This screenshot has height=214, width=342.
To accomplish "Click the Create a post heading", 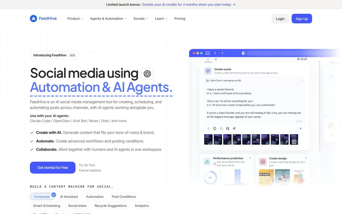I will [x=223, y=69].
